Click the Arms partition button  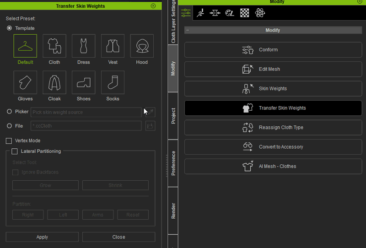[x=98, y=215]
